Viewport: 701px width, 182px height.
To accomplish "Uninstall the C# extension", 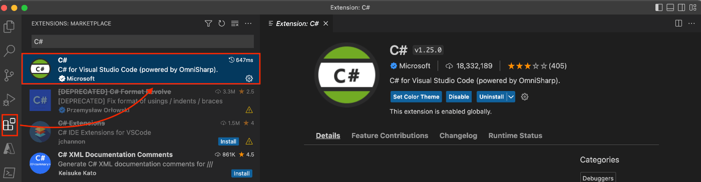I will click(491, 96).
